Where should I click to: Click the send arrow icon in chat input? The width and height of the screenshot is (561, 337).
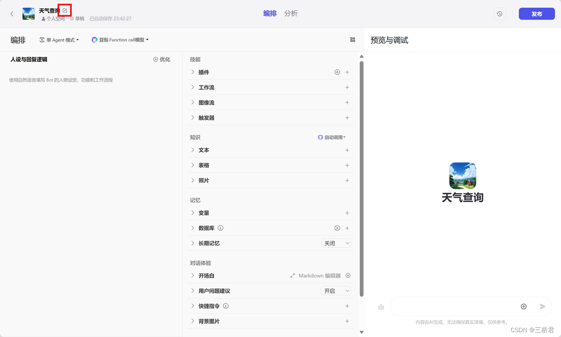[543, 306]
